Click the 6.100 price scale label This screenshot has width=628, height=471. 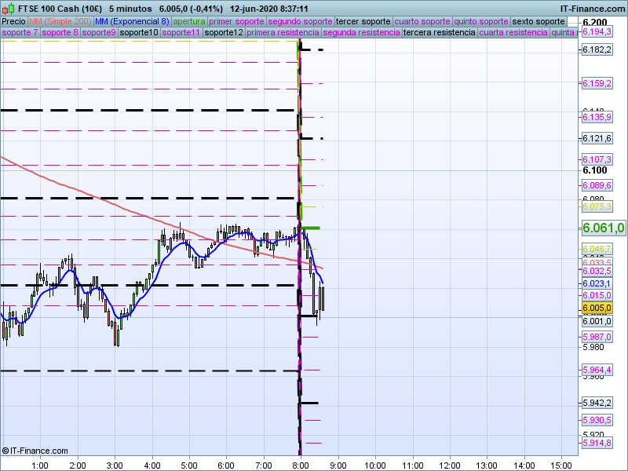click(595, 170)
